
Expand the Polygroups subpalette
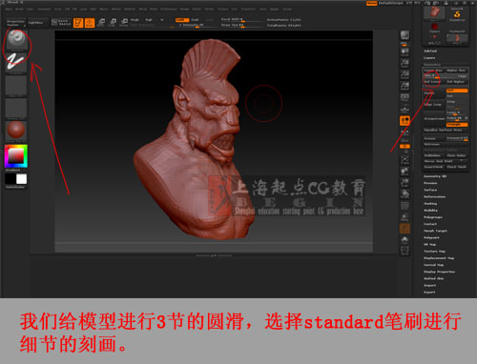[x=433, y=217]
